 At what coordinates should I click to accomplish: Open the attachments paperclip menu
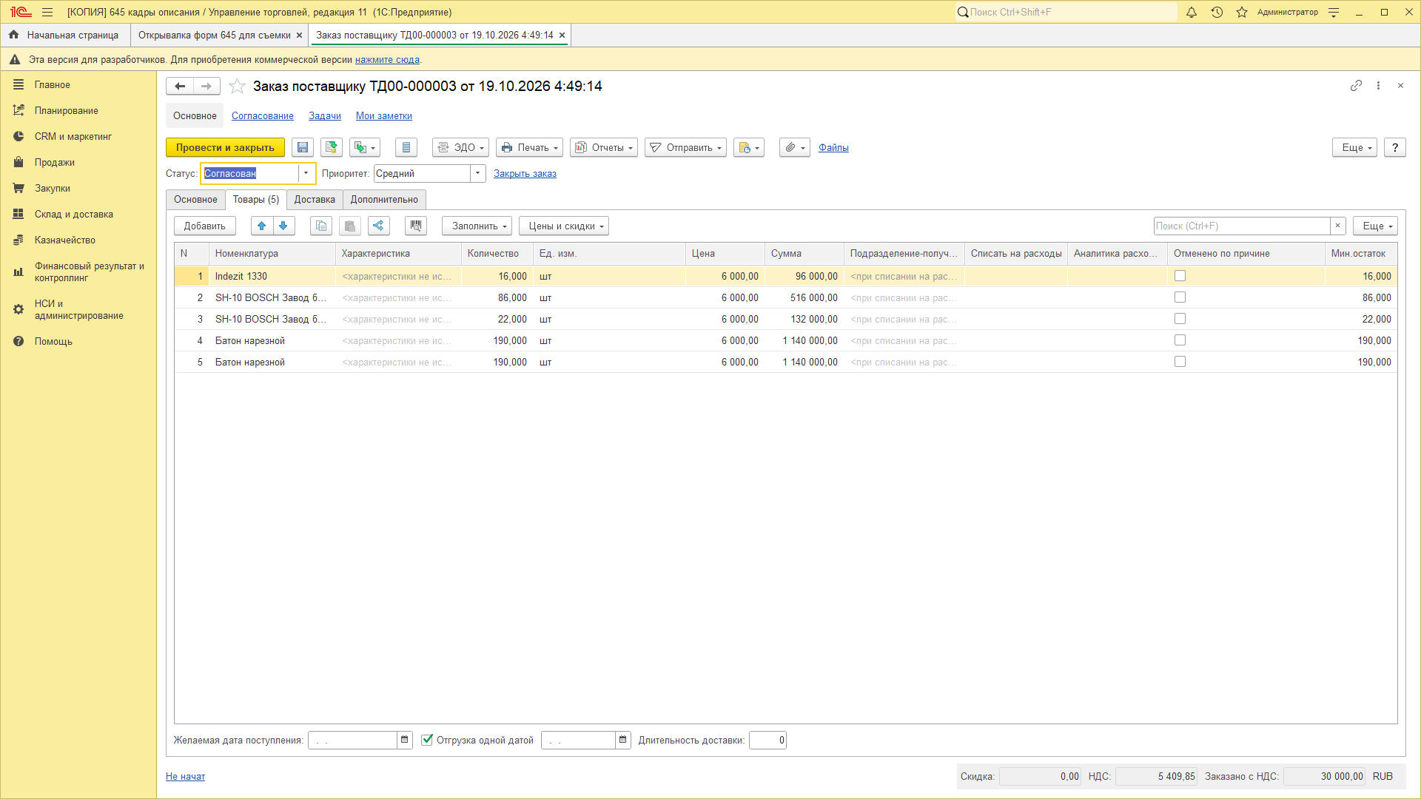795,148
